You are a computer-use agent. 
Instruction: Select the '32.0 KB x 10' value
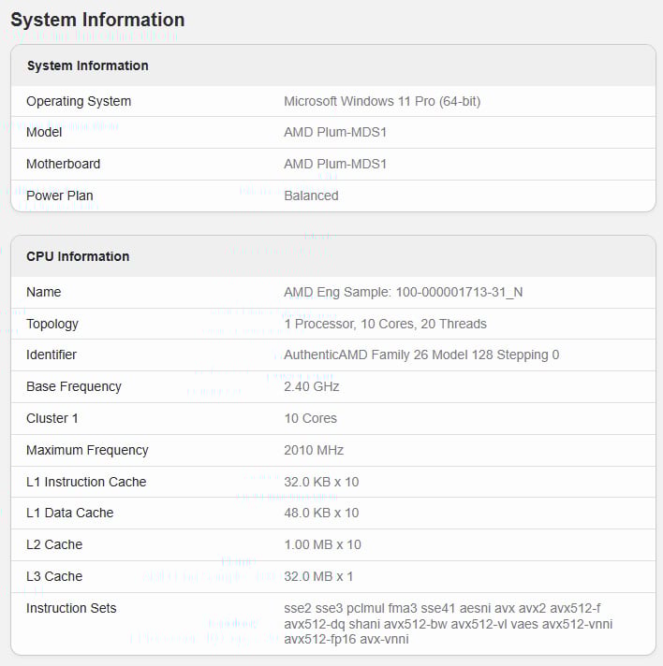pos(321,482)
